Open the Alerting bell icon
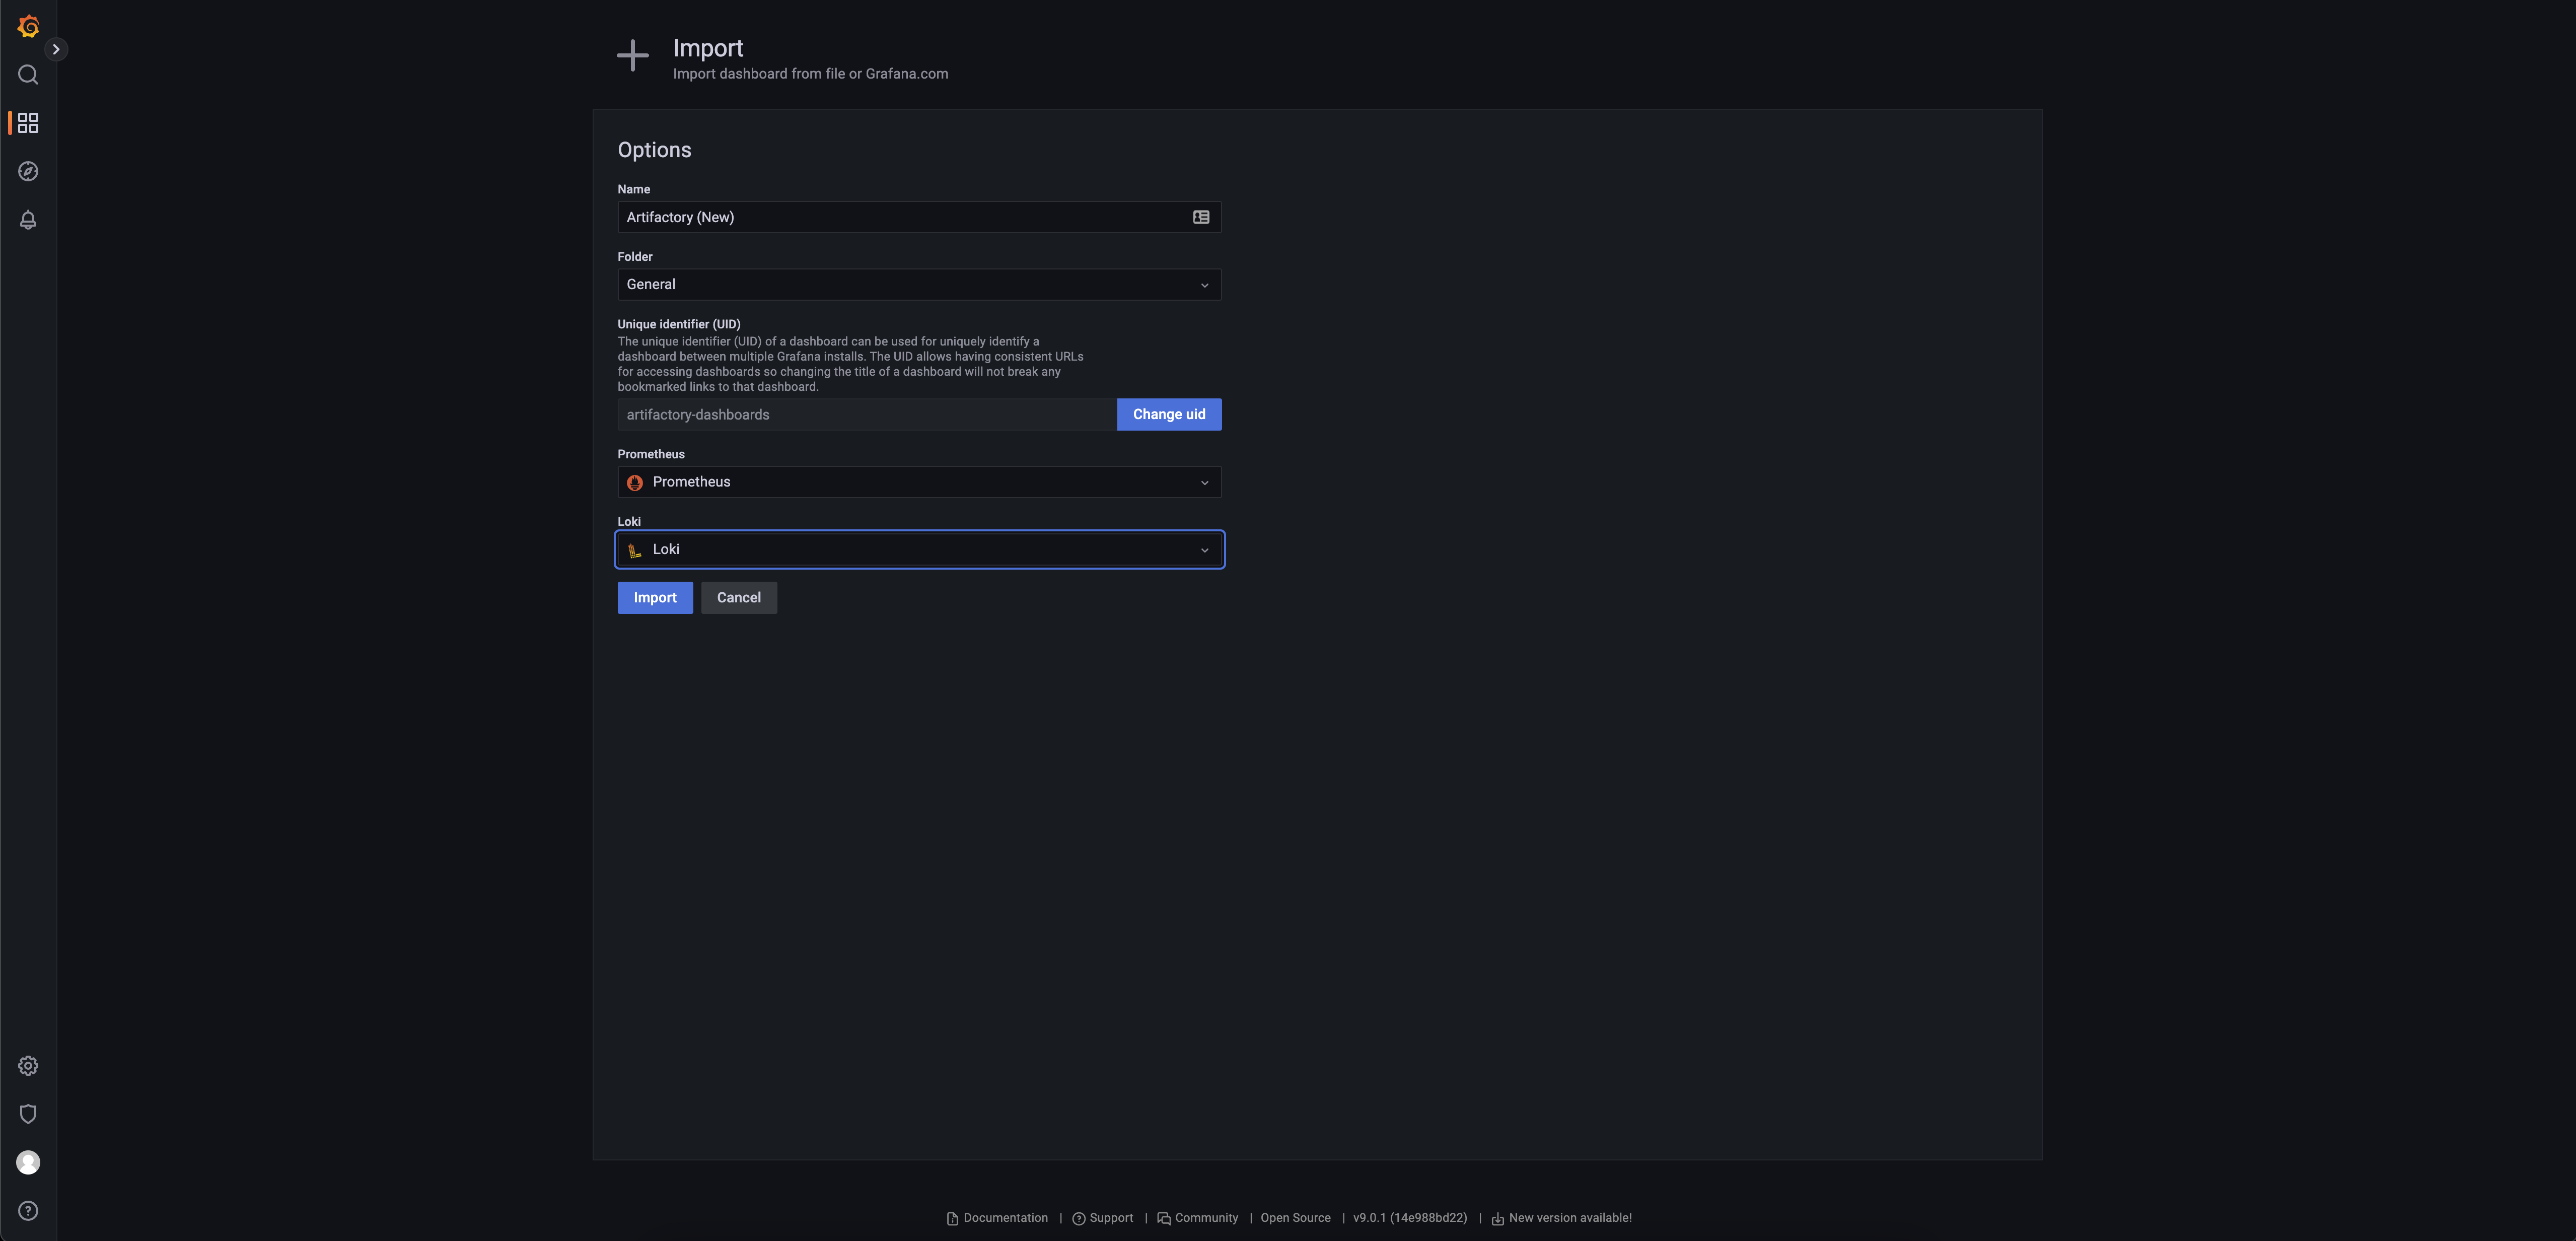The image size is (2576, 1241). tap(28, 220)
